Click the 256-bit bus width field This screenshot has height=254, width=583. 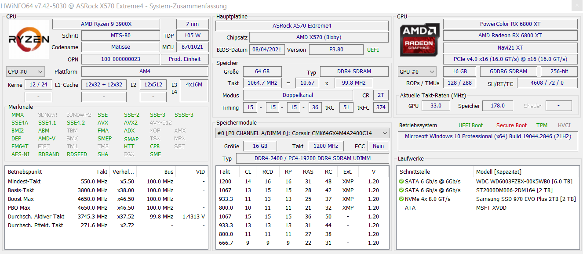(559, 72)
